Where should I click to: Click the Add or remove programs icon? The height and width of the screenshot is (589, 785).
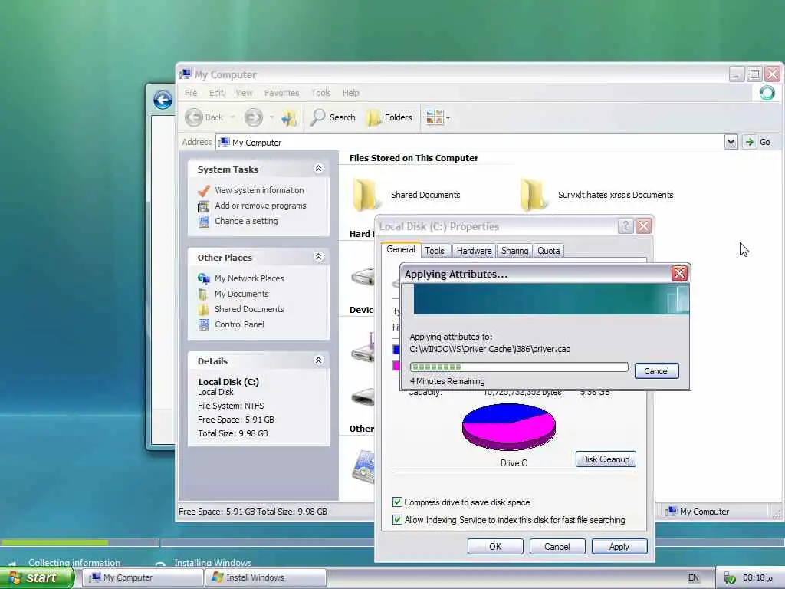click(203, 206)
